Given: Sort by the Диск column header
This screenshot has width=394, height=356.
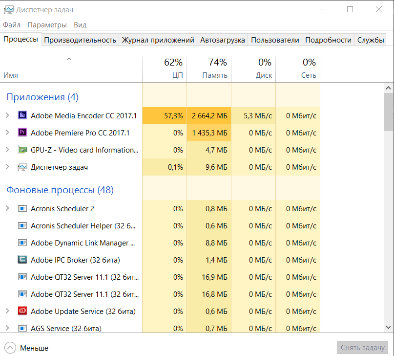Looking at the screenshot, I should tap(253, 69).
